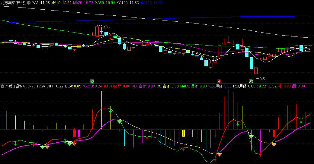This screenshot has width=314, height=164.
Task: Open the dropdown arrow beside 至尊无敌MACD
Action: (2, 86)
